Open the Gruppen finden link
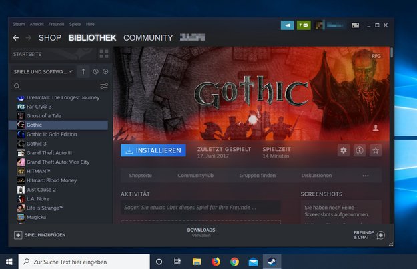Image resolution: width=417 pixels, height=269 pixels. point(257,176)
